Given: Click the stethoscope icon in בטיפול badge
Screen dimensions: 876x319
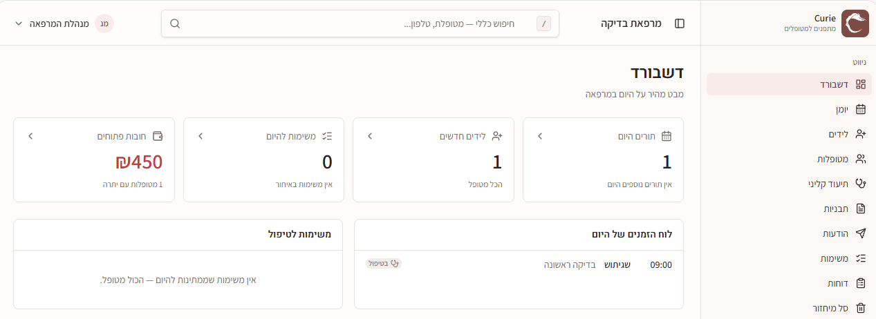Looking at the screenshot, I should [x=395, y=263].
